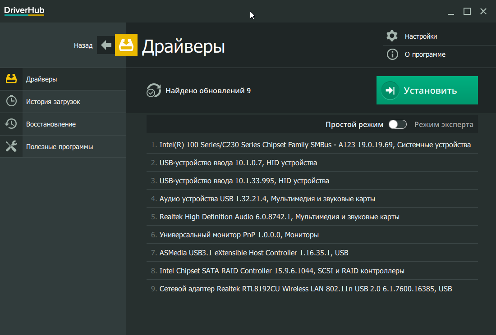Open Настройки settings text link
Viewport: 496px width, 335px height.
[x=421, y=36]
